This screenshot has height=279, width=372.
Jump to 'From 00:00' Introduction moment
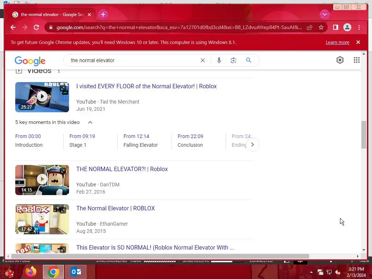(29, 141)
